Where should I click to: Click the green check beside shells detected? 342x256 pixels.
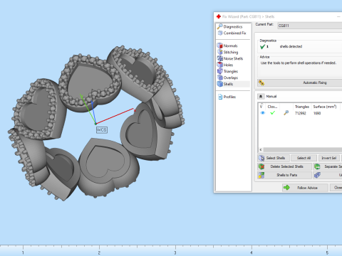[262, 47]
